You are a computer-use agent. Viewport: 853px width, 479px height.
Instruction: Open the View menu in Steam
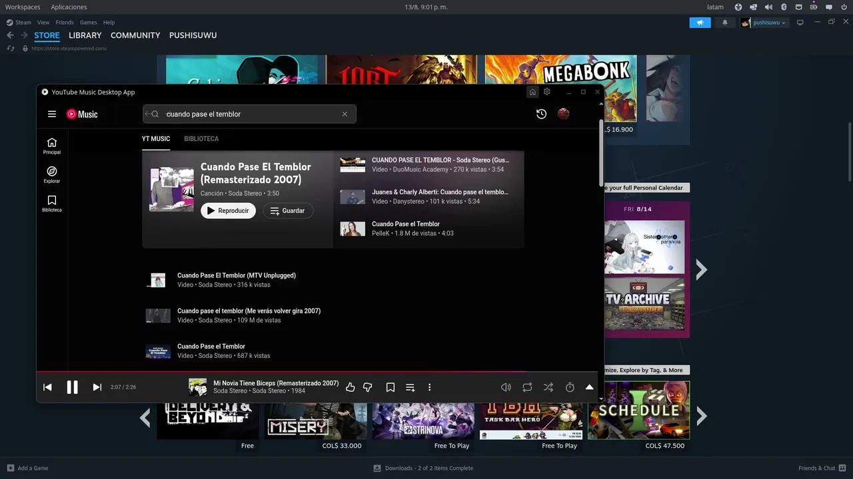point(43,22)
